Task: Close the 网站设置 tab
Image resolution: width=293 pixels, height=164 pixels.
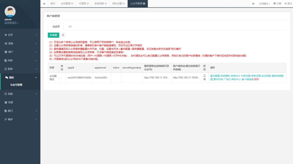Action: [124, 3]
